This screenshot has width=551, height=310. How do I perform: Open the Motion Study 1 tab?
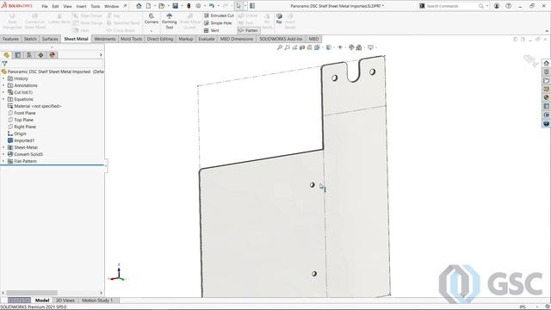pos(97,301)
